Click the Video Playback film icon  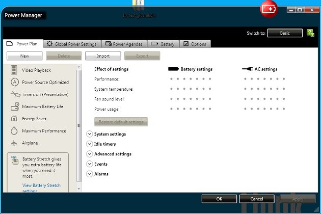tap(14, 70)
